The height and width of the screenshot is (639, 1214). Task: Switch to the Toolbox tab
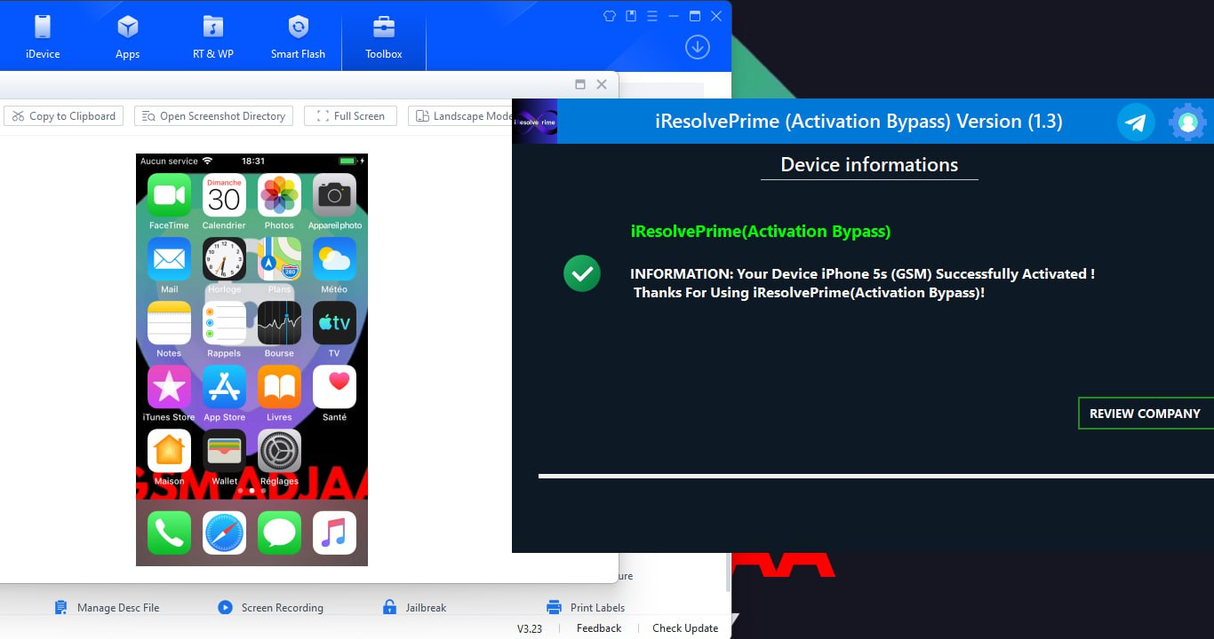click(383, 35)
